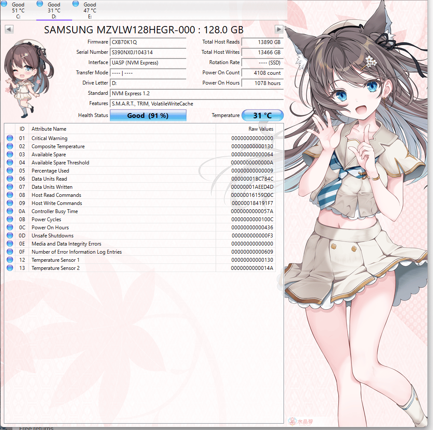This screenshot has height=430, width=433.
Task: Select the Percentage Used attribute name
Action: (50, 171)
